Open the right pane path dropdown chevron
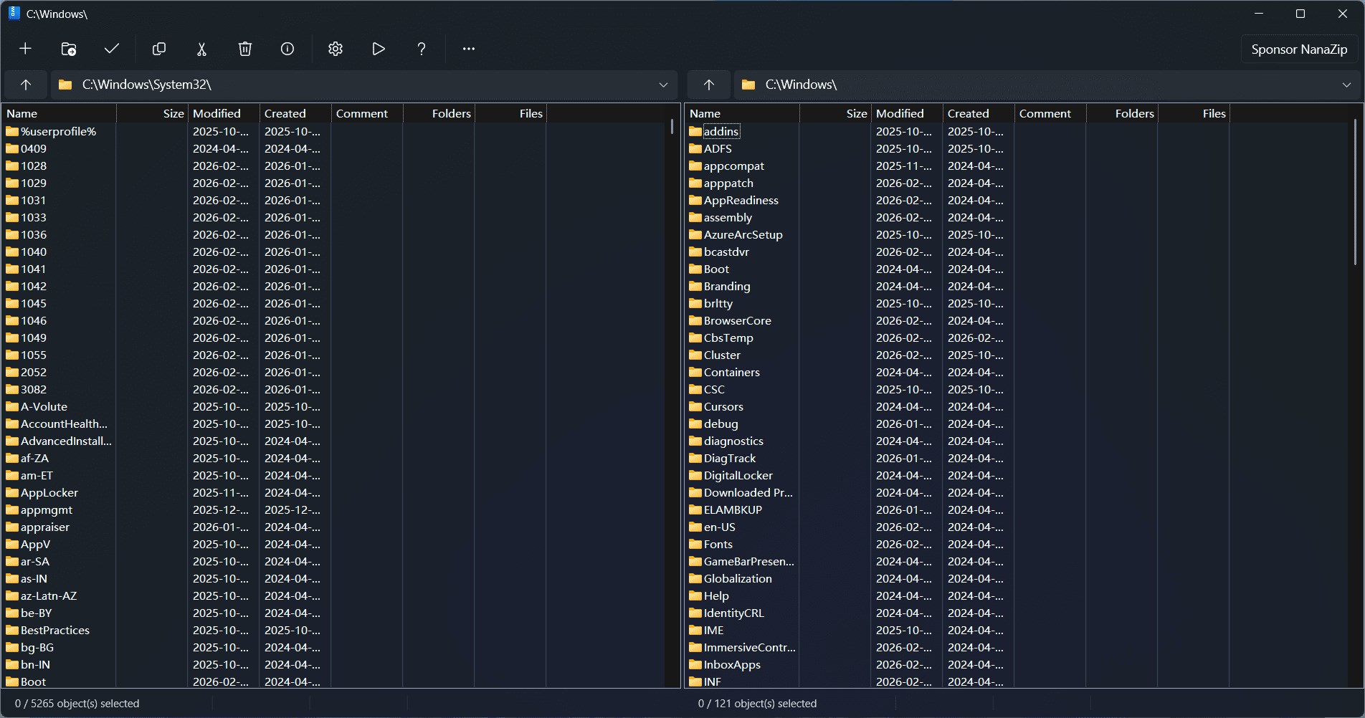The height and width of the screenshot is (718, 1365). 1346,85
